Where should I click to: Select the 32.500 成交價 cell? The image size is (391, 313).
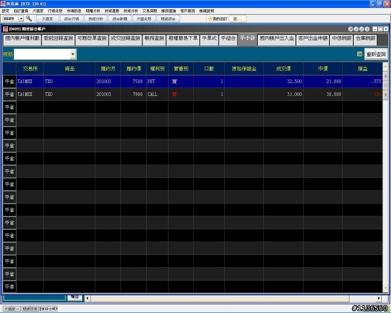(283, 81)
